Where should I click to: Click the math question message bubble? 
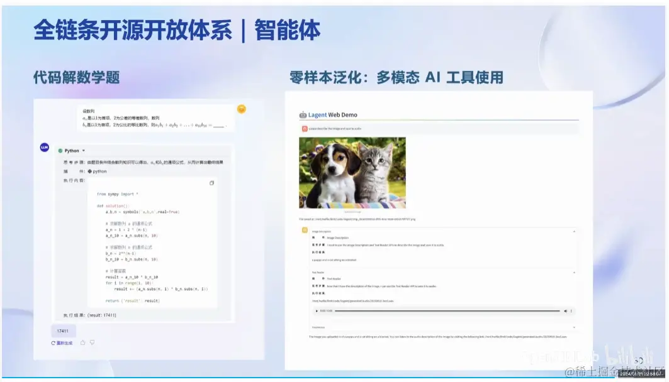tap(155, 118)
